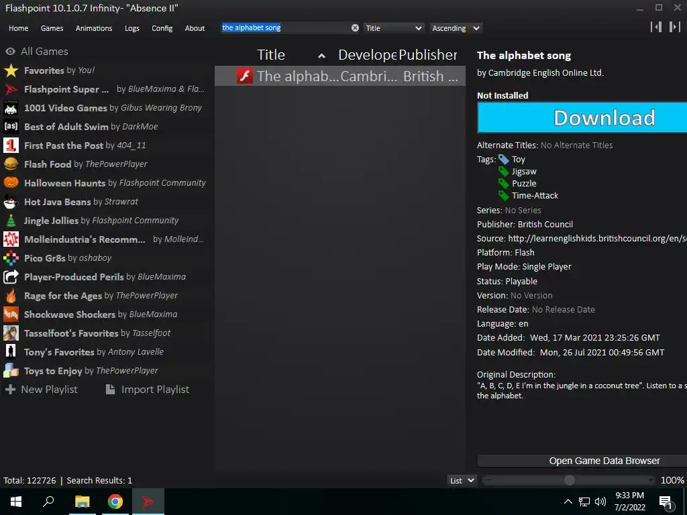Open the notification center icon
This screenshot has height=515, width=687.
coord(666,503)
